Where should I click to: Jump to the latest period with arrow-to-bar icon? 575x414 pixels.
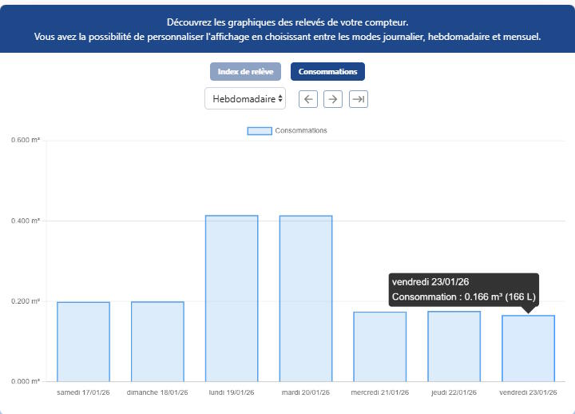[359, 99]
